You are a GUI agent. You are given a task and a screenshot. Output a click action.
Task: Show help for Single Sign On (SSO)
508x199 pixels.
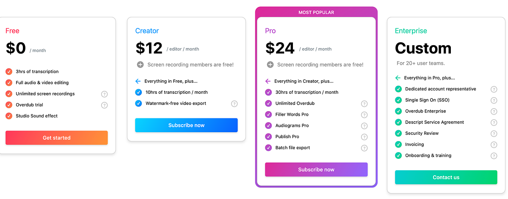click(x=494, y=100)
